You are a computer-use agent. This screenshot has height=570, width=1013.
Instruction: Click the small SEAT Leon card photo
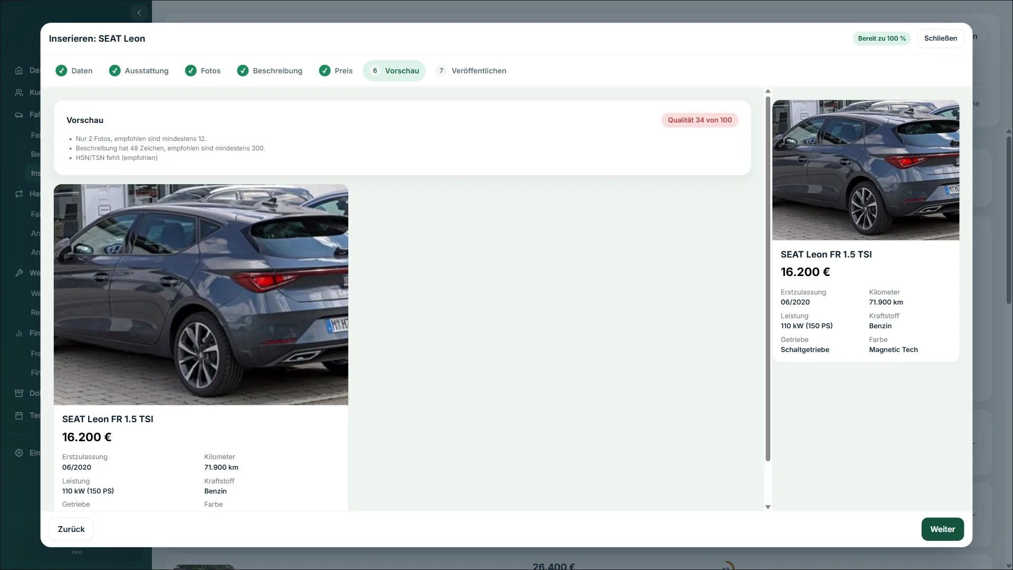(x=866, y=170)
